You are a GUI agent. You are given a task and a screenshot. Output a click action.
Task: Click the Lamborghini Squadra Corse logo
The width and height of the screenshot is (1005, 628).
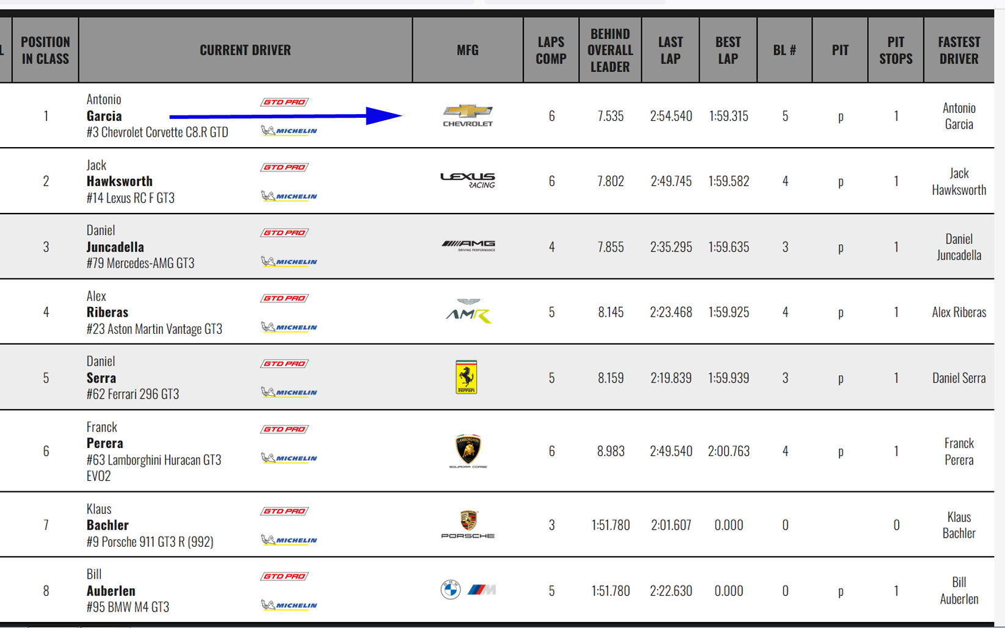click(x=468, y=451)
